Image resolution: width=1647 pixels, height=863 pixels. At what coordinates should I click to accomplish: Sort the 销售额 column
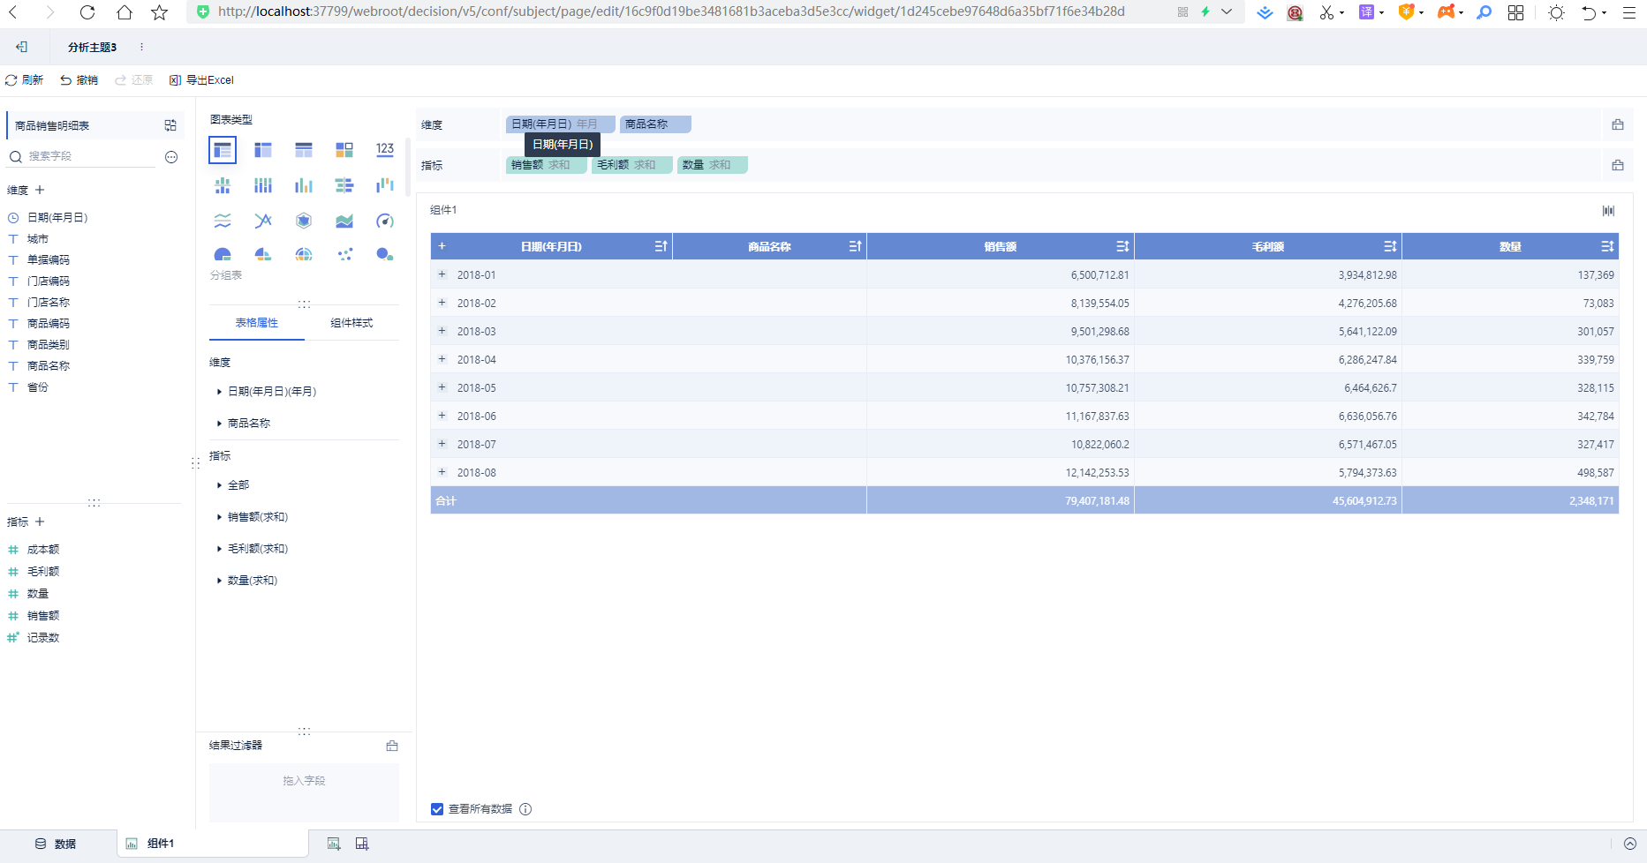pyautogui.click(x=1122, y=246)
